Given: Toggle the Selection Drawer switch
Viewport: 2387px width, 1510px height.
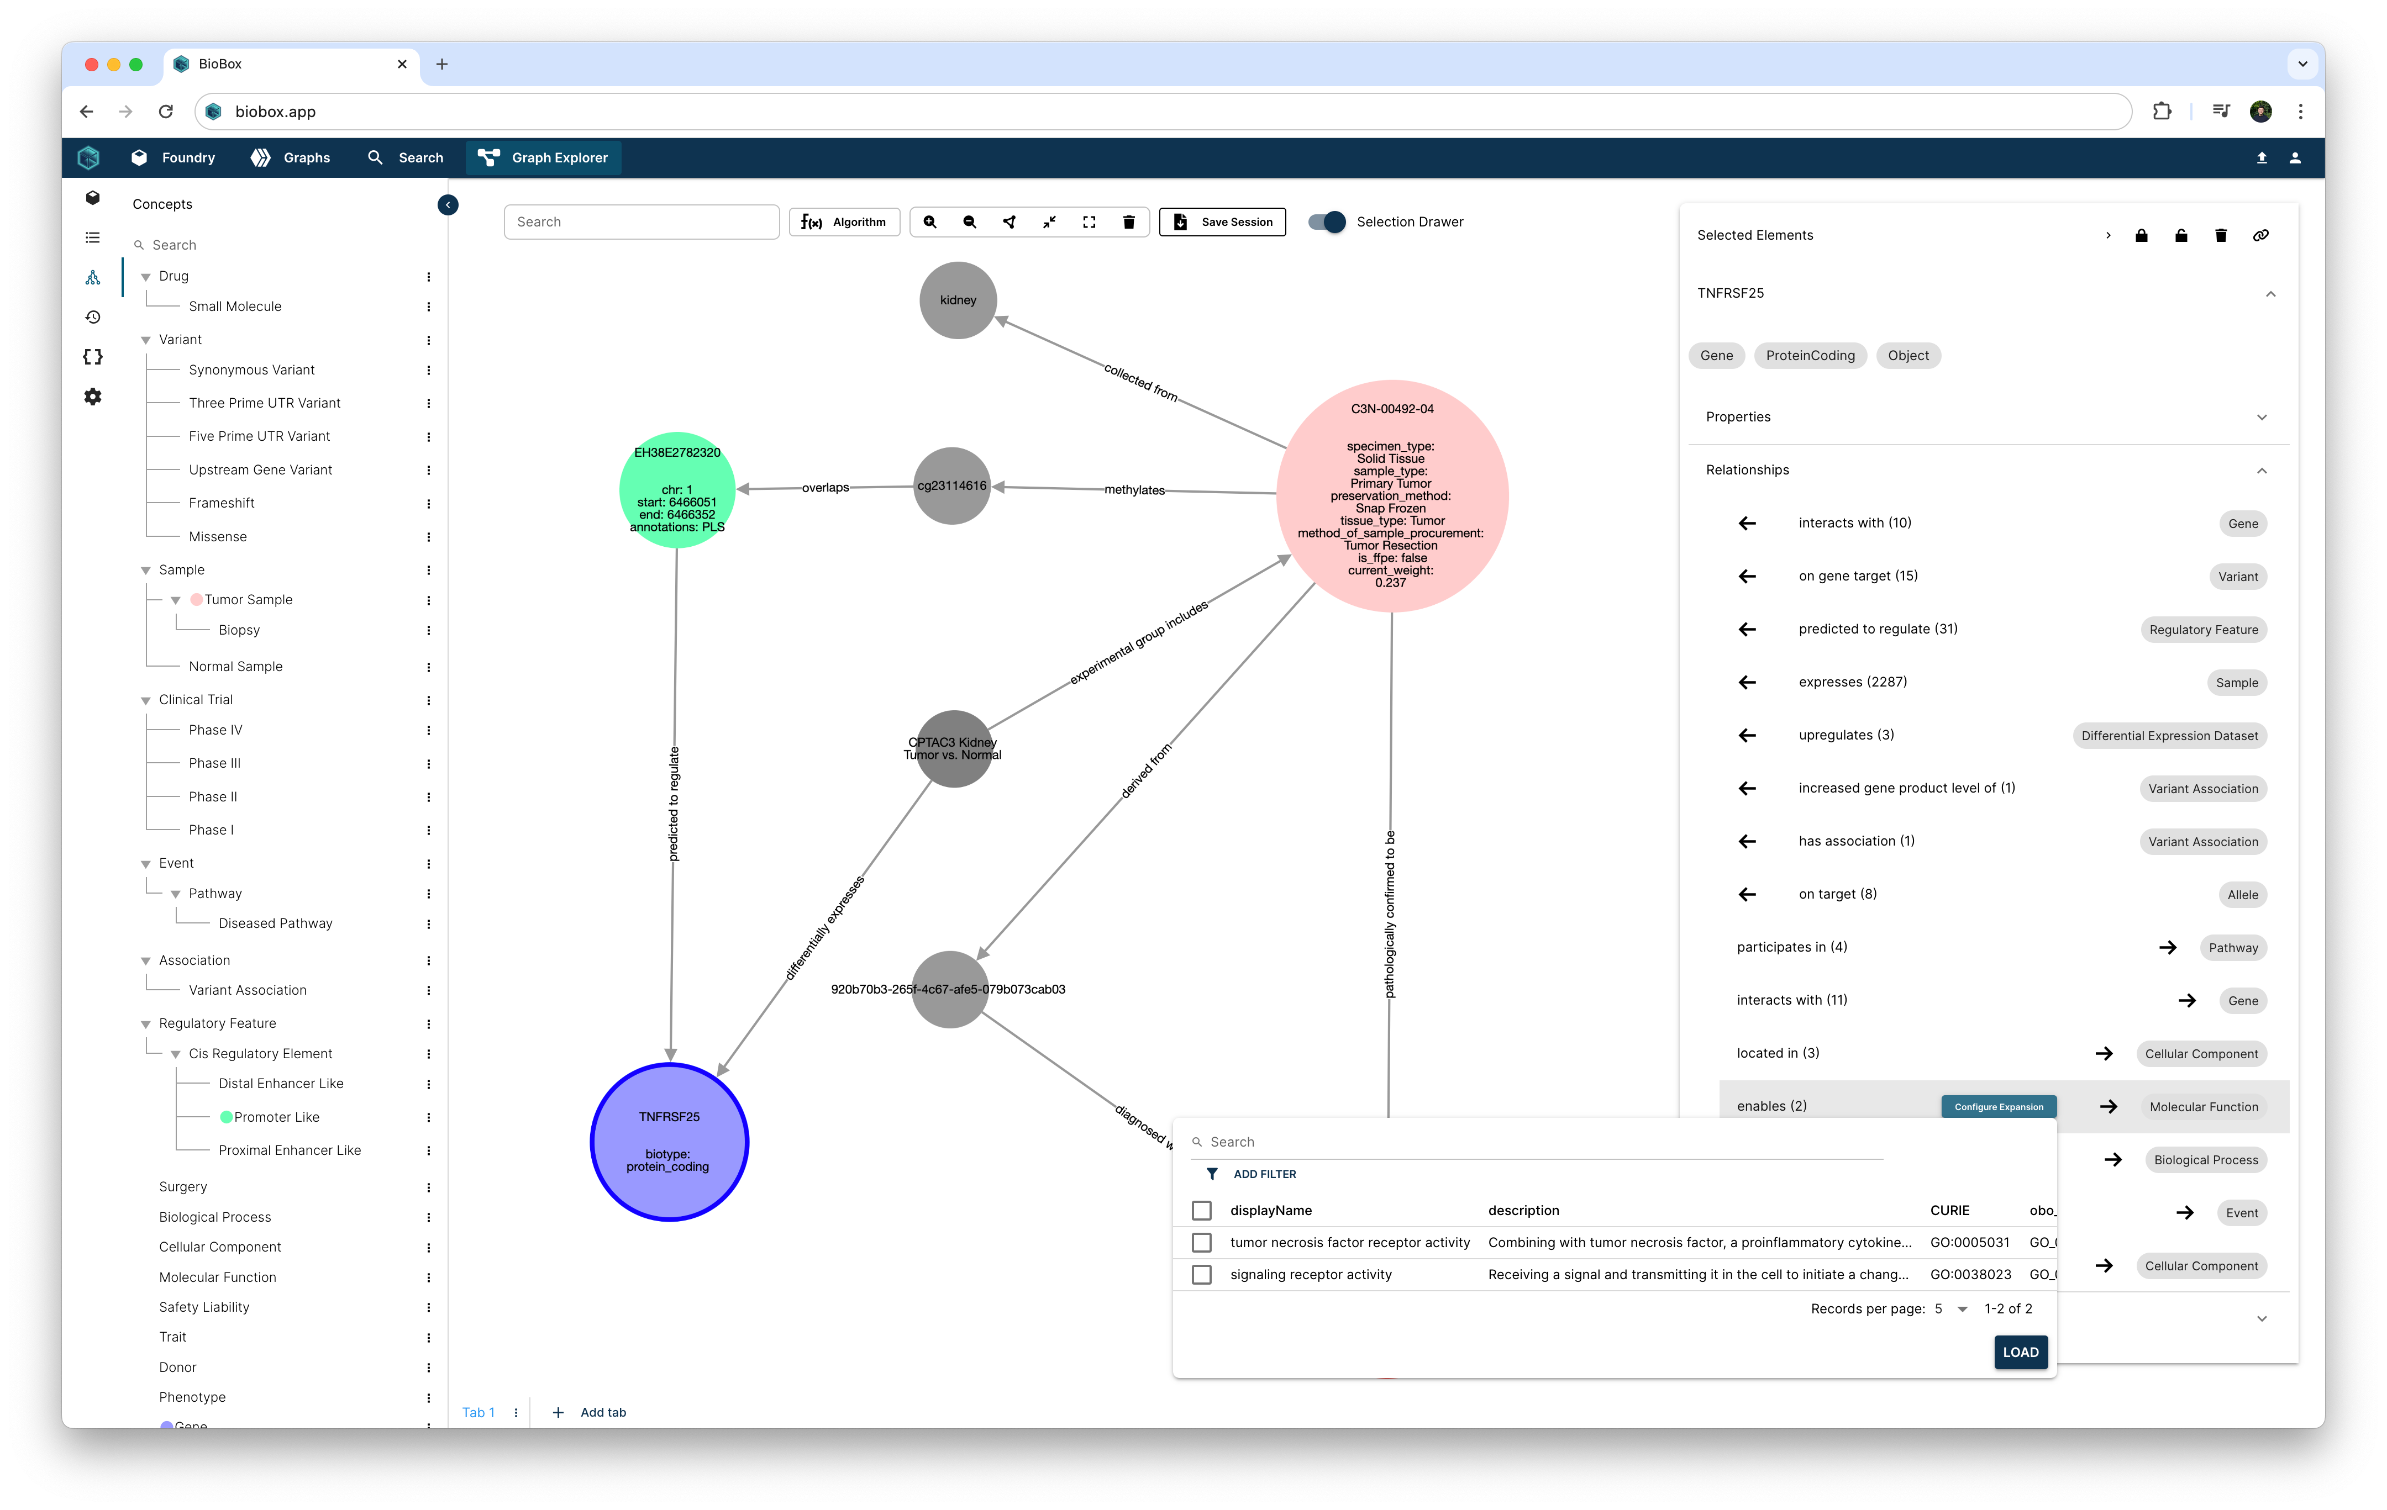Looking at the screenshot, I should [1326, 222].
